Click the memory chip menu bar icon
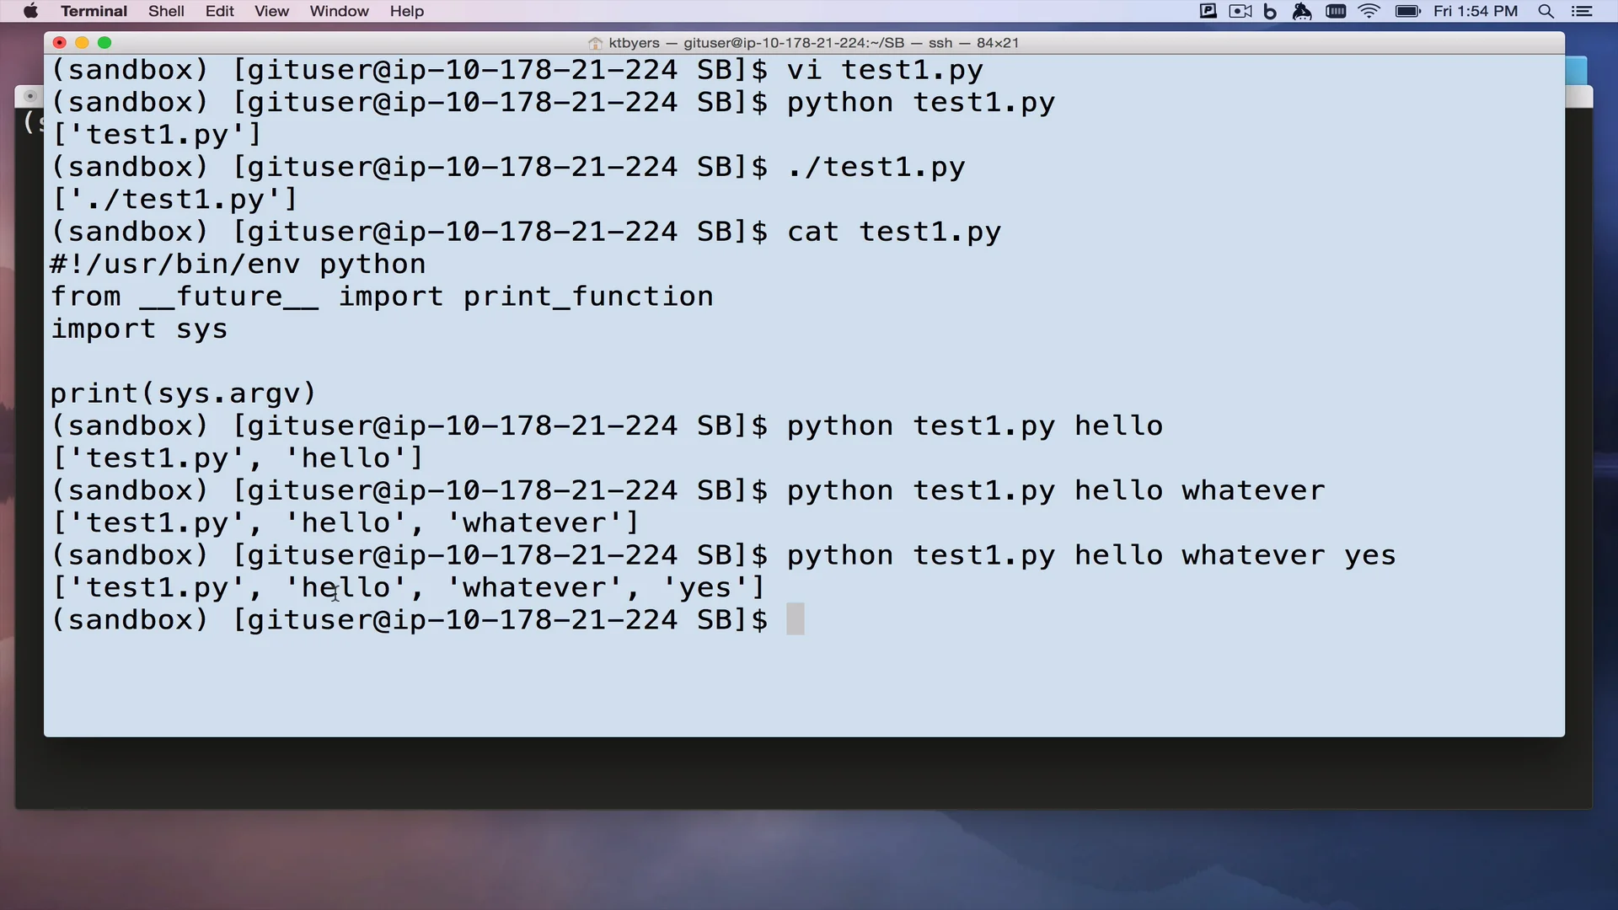 [x=1336, y=11]
